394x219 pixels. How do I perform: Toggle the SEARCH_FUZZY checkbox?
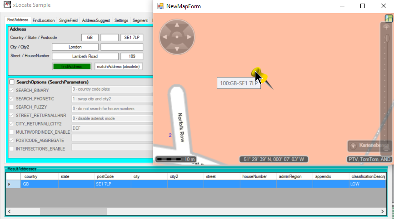[12, 107]
